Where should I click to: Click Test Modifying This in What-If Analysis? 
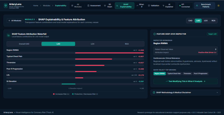pos(185,81)
